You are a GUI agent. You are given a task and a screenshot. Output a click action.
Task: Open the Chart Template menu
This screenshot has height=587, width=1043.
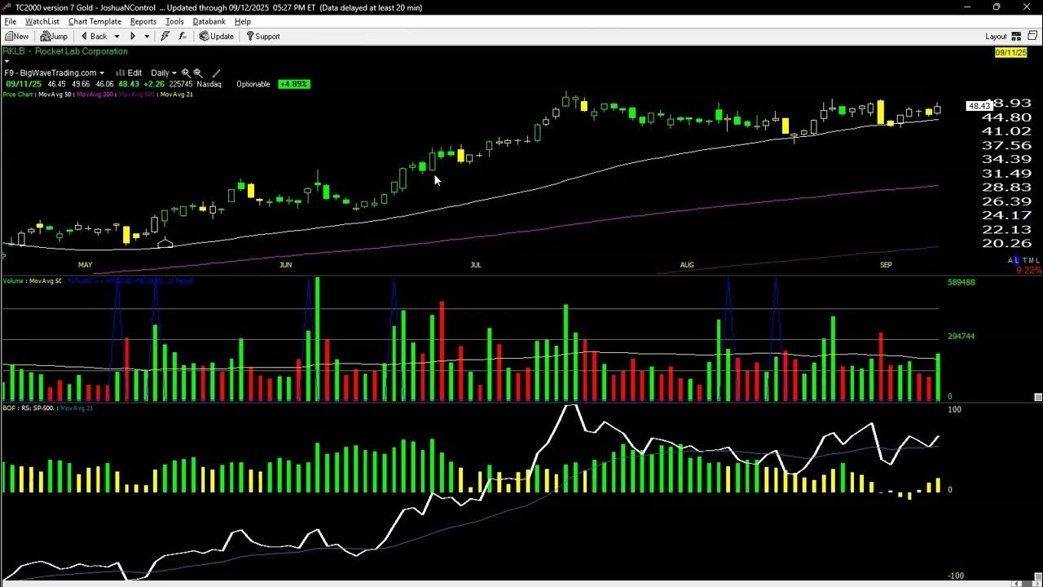click(x=95, y=21)
